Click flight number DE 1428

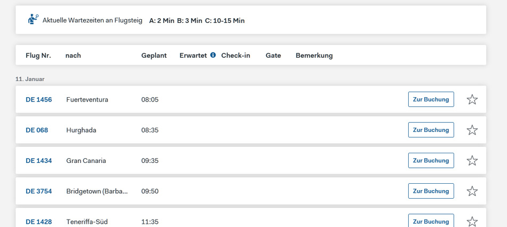[x=39, y=222]
